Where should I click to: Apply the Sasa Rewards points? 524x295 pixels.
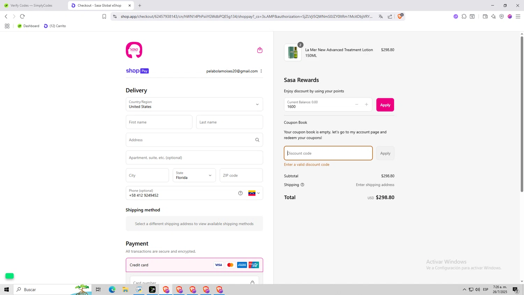click(385, 105)
